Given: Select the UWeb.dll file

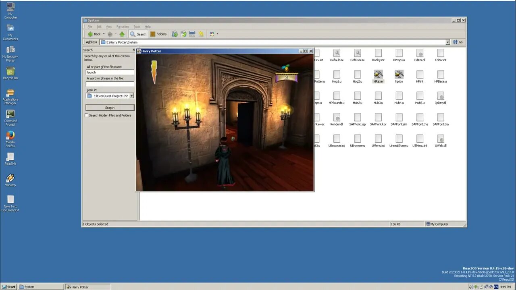Looking at the screenshot, I should pos(441,140).
